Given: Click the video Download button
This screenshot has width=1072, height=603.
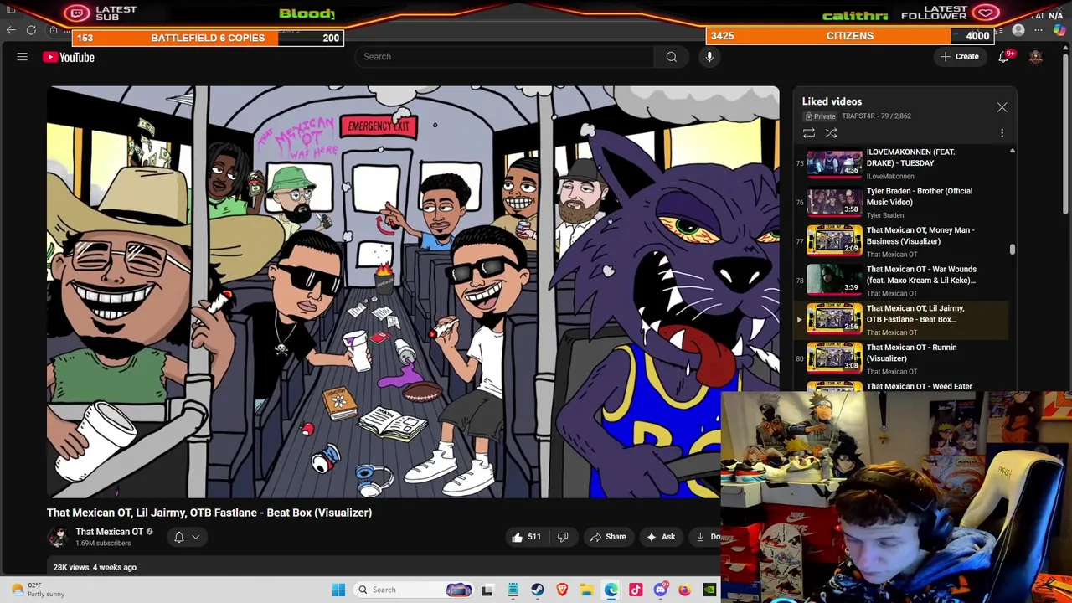Looking at the screenshot, I should [x=706, y=537].
